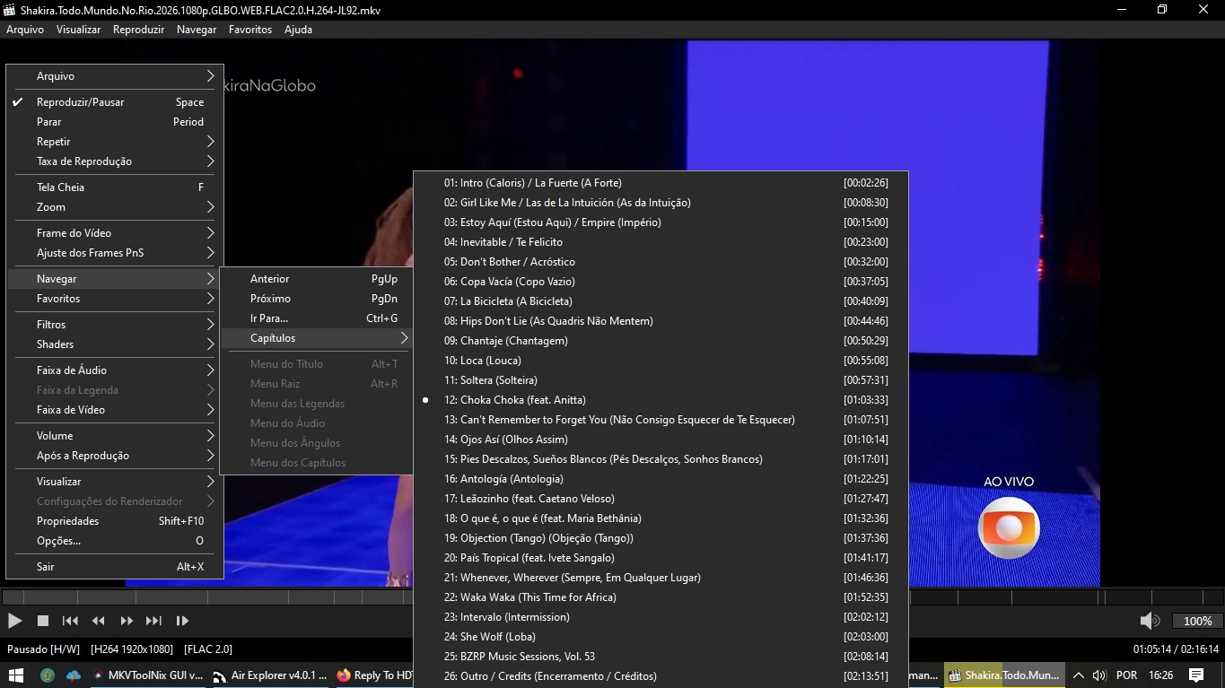
Task: Click Anterior in the Navegar submenu
Action: click(x=316, y=279)
